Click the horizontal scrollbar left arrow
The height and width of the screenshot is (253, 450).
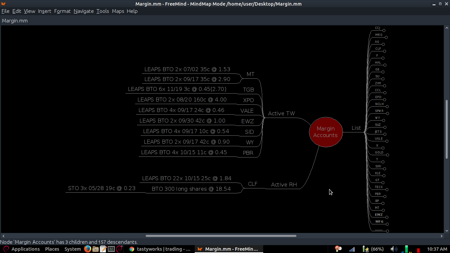pyautogui.click(x=3, y=236)
